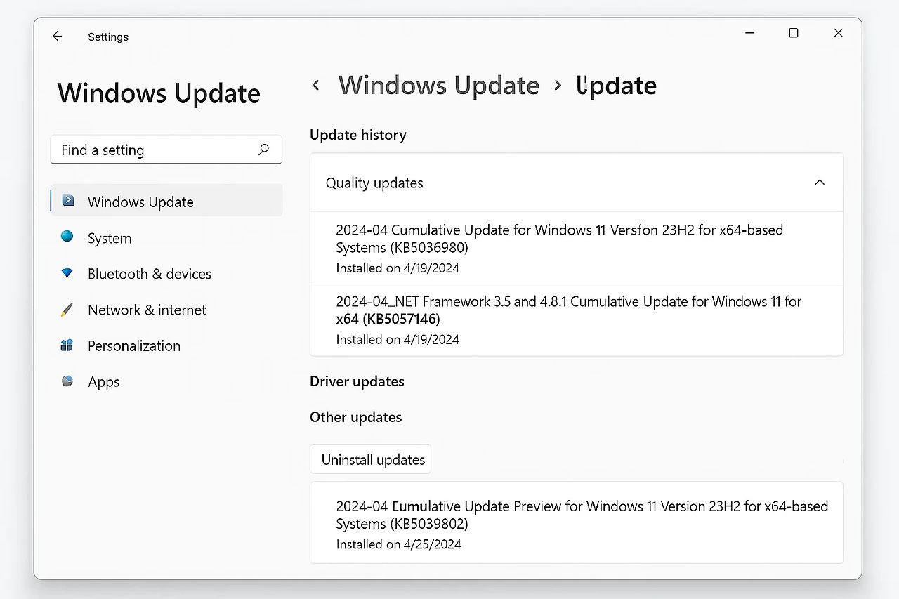Image resolution: width=899 pixels, height=599 pixels.
Task: Click the search magnifier icon
Action: [x=264, y=150]
